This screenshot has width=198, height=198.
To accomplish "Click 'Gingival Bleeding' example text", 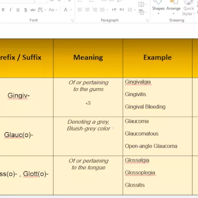I will tap(145, 107).
